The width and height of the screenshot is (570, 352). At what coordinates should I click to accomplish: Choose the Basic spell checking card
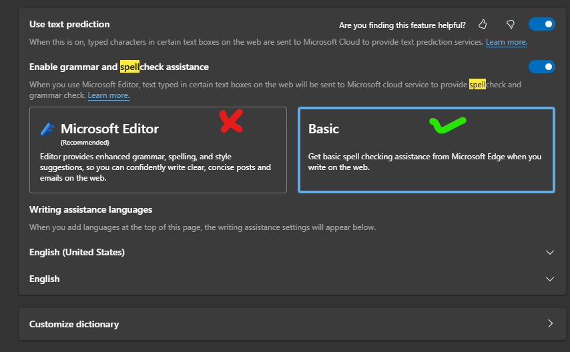point(426,150)
